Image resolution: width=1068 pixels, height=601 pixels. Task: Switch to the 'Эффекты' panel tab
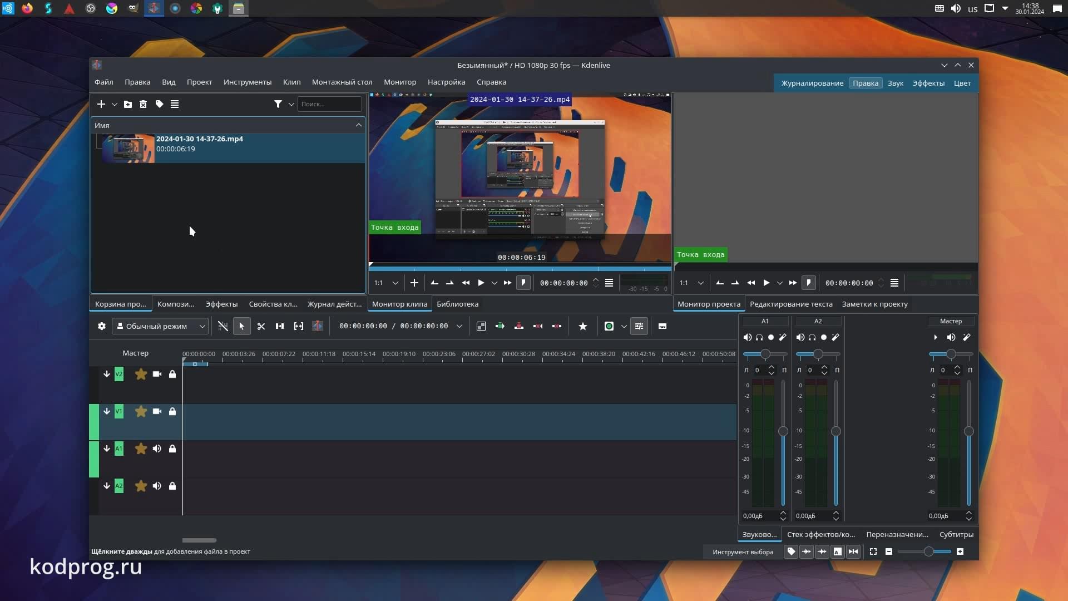pos(221,304)
